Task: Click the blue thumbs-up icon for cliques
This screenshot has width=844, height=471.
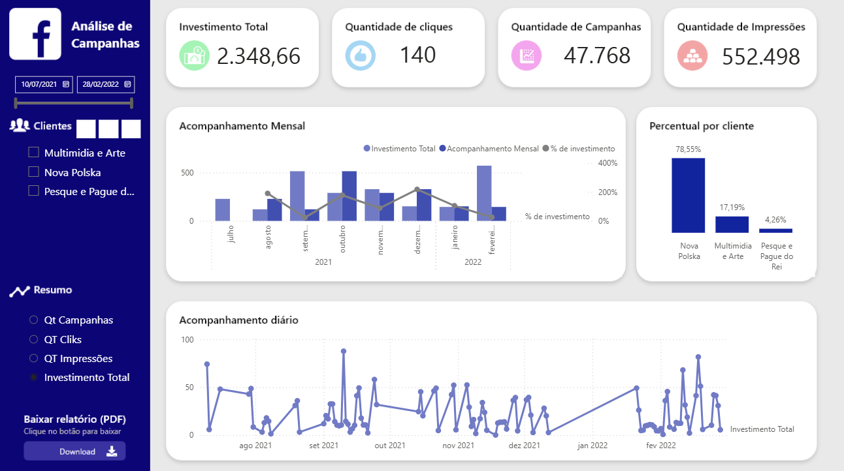Action: click(360, 56)
